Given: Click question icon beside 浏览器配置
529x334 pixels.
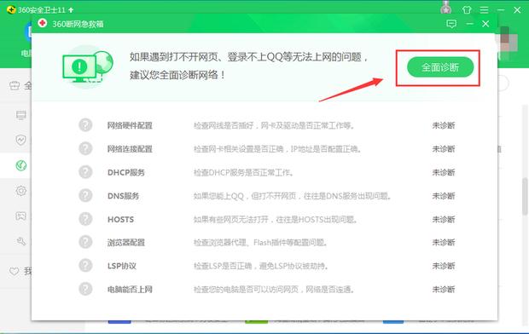Looking at the screenshot, I should [x=85, y=242].
